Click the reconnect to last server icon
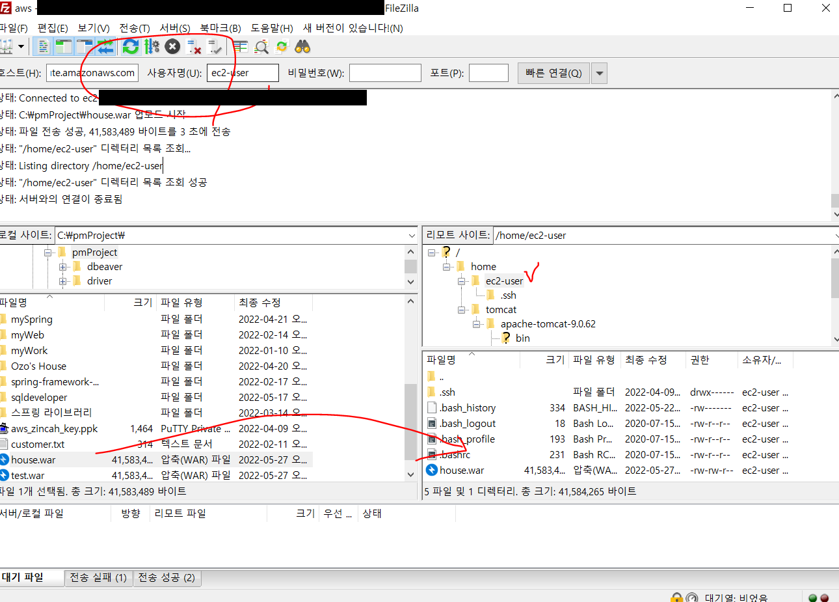This screenshot has width=839, height=602. pyautogui.click(x=215, y=47)
